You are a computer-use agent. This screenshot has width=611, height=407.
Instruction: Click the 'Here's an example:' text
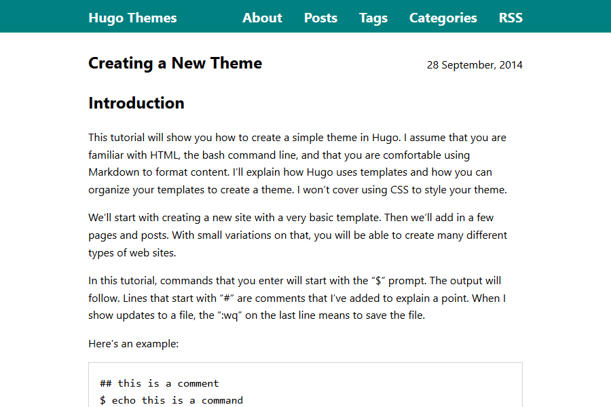(133, 344)
